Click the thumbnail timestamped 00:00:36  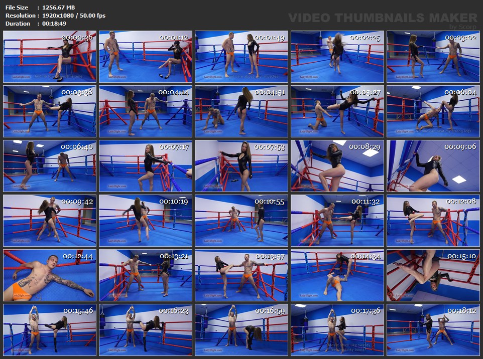coord(49,57)
